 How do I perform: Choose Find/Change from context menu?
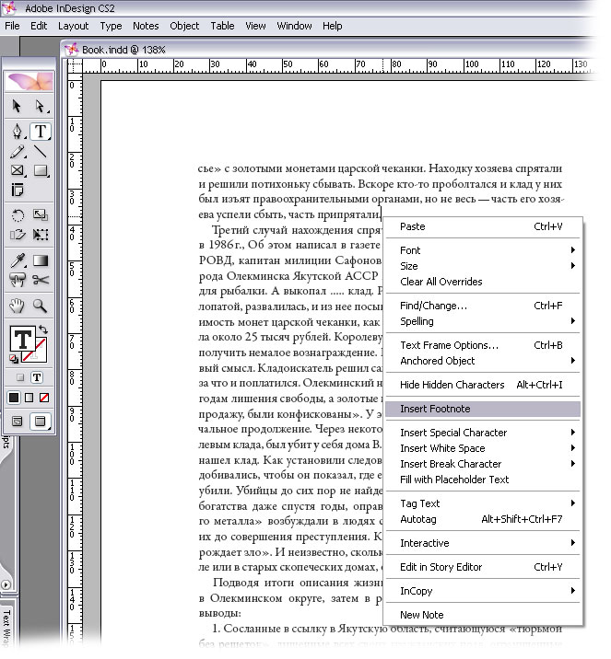coord(483,306)
